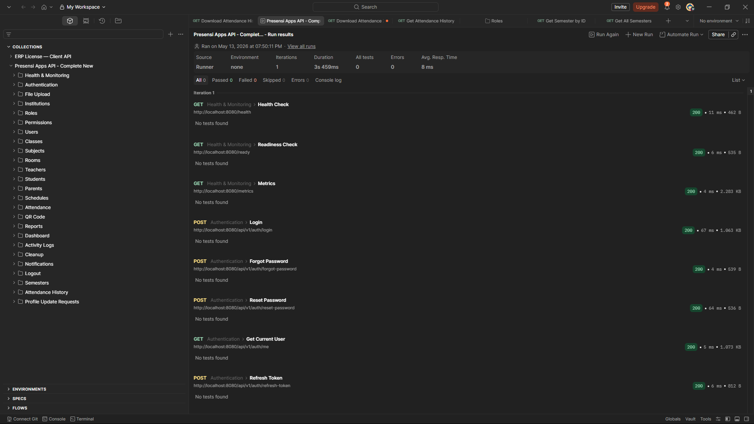
Task: Open the No environment dropdown
Action: [x=719, y=21]
